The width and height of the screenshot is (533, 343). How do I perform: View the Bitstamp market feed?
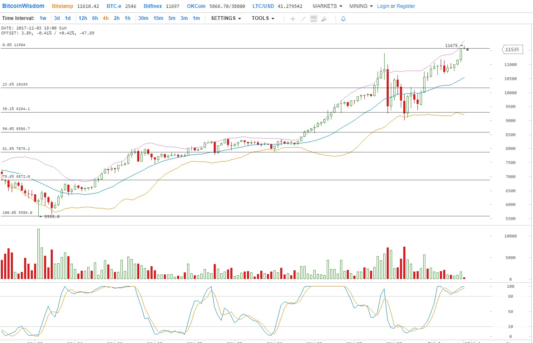tap(62, 6)
